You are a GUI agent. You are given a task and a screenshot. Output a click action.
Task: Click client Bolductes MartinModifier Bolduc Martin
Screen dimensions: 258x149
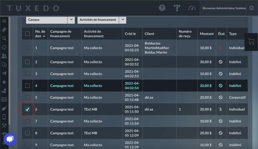(157, 48)
